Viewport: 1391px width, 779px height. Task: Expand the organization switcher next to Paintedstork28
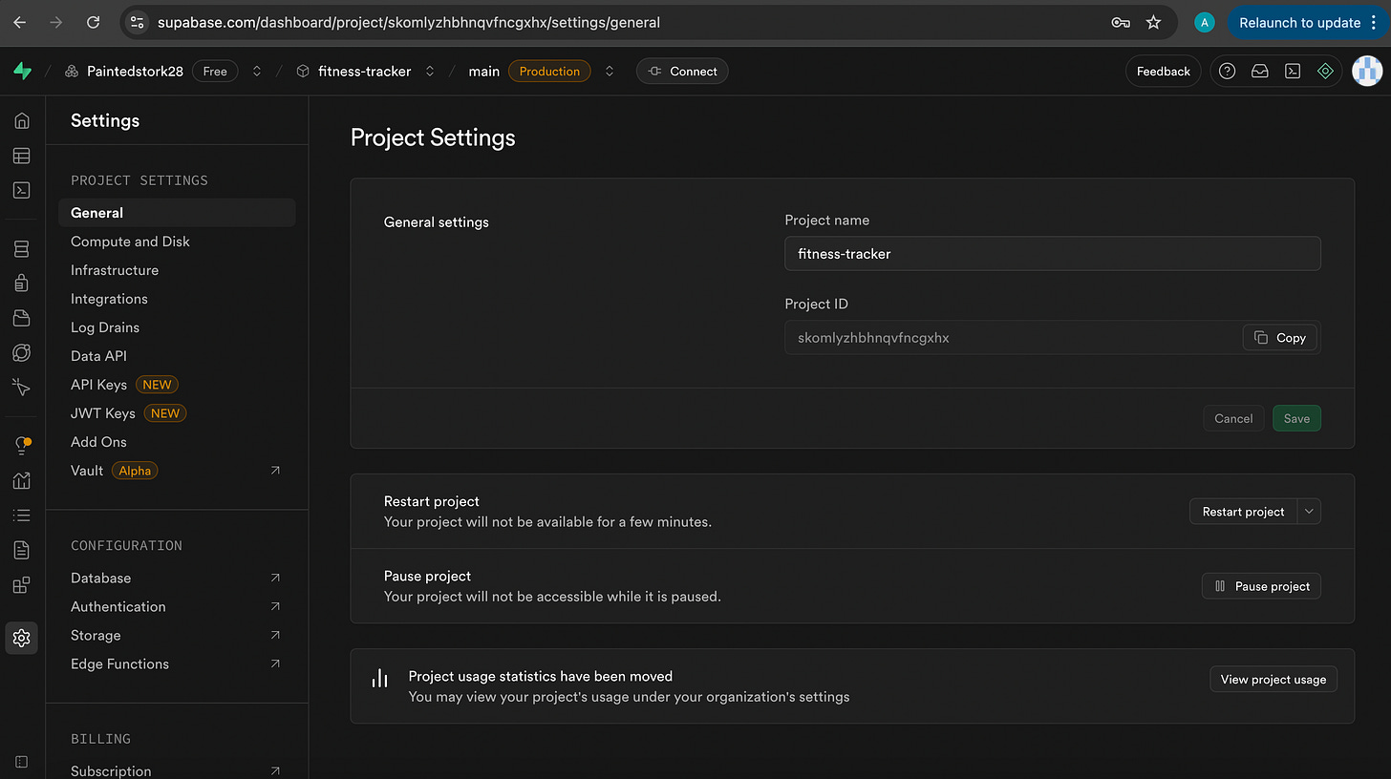(256, 72)
